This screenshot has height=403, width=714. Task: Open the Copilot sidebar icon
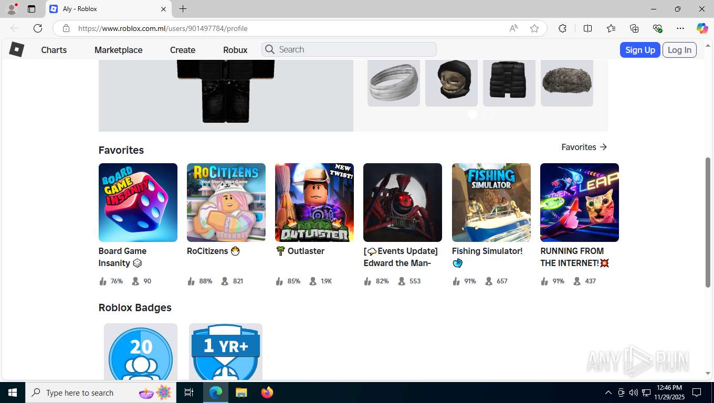point(702,28)
